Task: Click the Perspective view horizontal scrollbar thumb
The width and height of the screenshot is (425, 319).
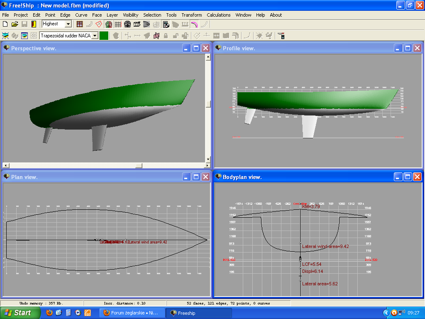Action: tap(139, 165)
